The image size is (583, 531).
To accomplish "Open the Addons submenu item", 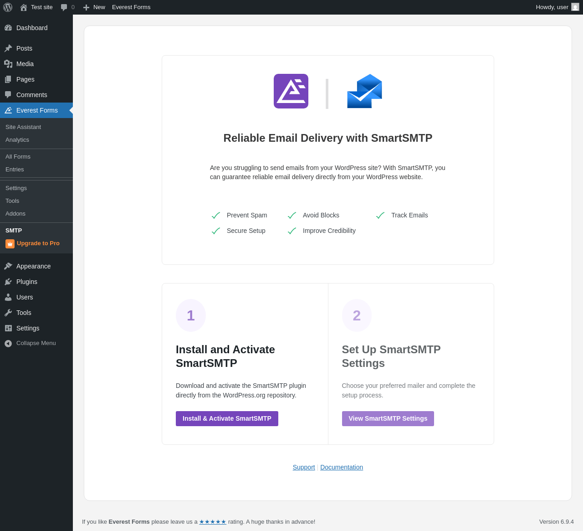I will (x=15, y=214).
